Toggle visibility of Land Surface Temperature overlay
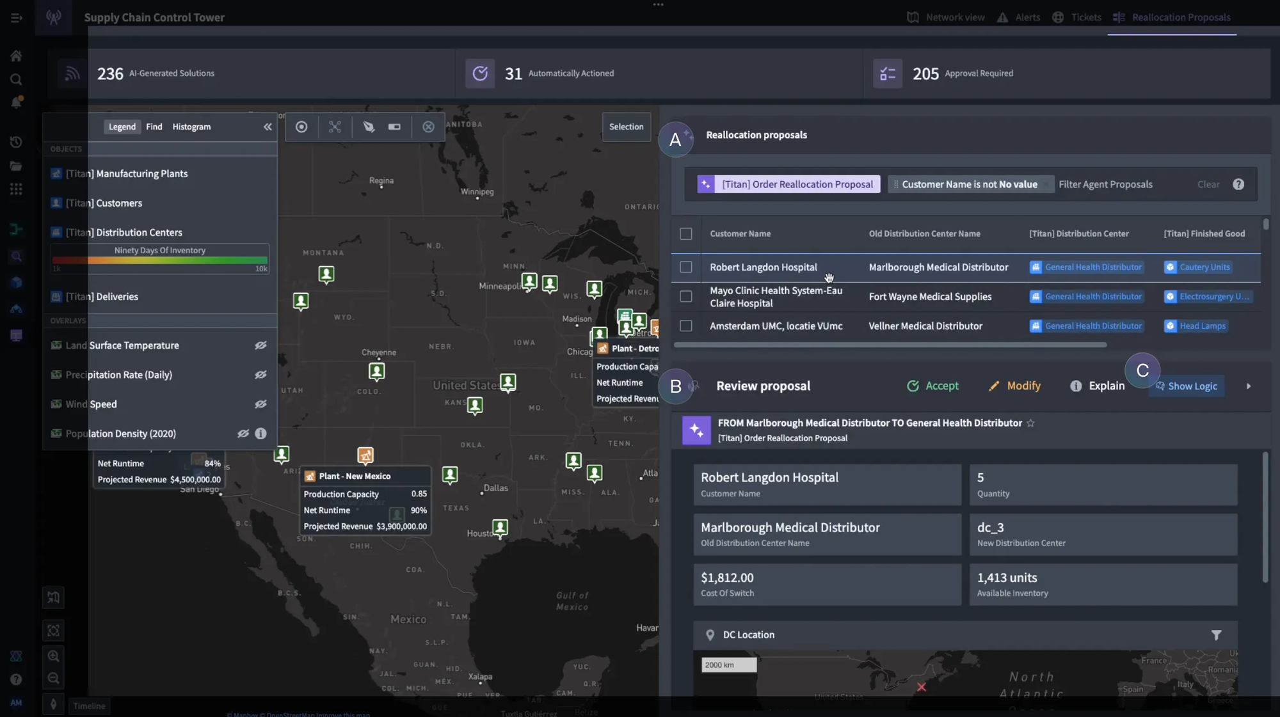Image resolution: width=1280 pixels, height=717 pixels. click(x=260, y=345)
